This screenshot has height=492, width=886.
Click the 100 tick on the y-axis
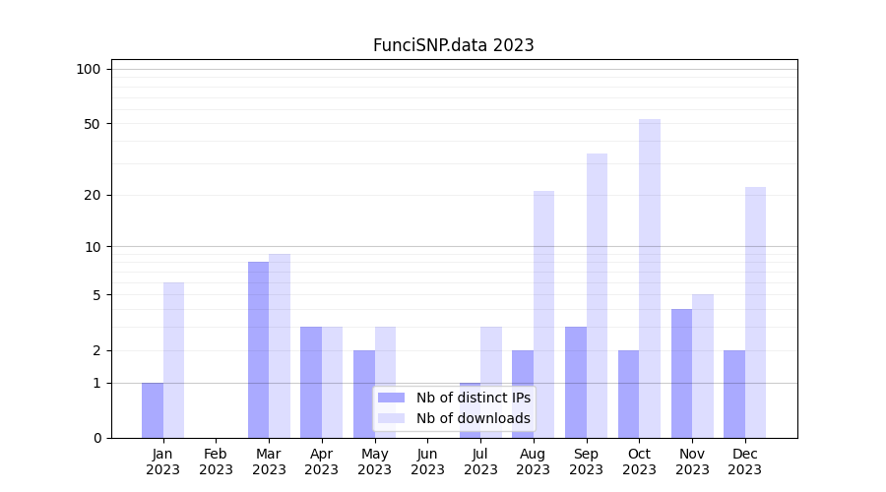pyautogui.click(x=89, y=69)
